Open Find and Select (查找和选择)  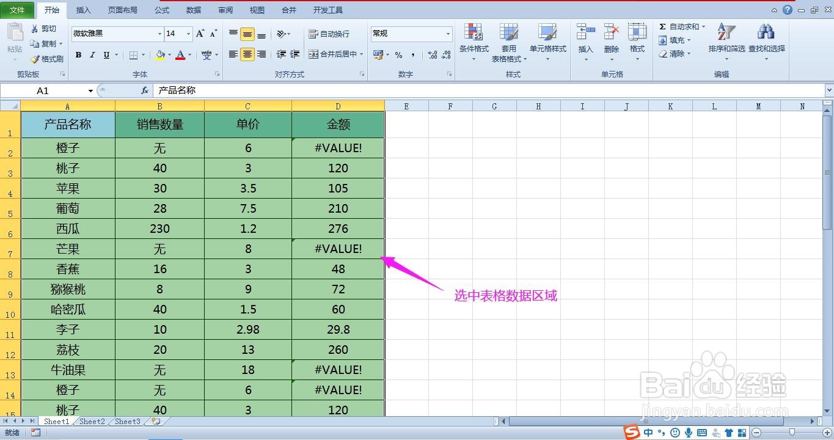tap(766, 43)
